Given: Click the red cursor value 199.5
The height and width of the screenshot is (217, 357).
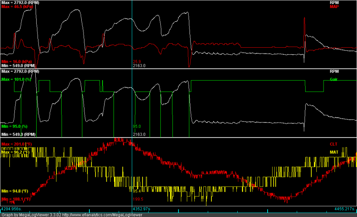Looking at the screenshot, I should (138, 199).
